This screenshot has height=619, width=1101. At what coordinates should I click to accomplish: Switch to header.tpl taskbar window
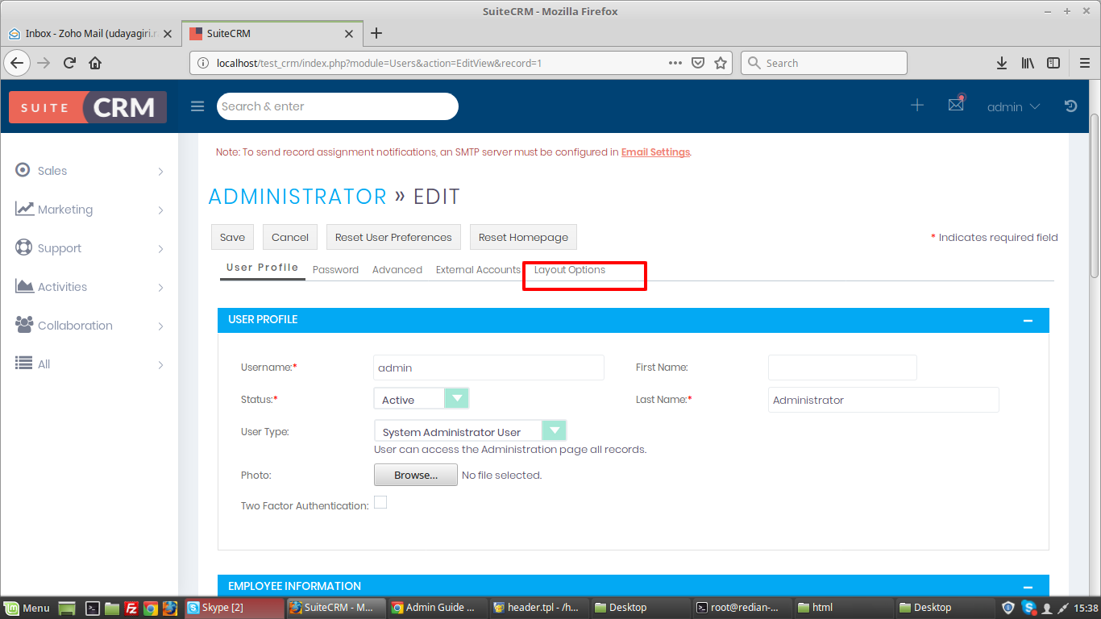click(540, 608)
